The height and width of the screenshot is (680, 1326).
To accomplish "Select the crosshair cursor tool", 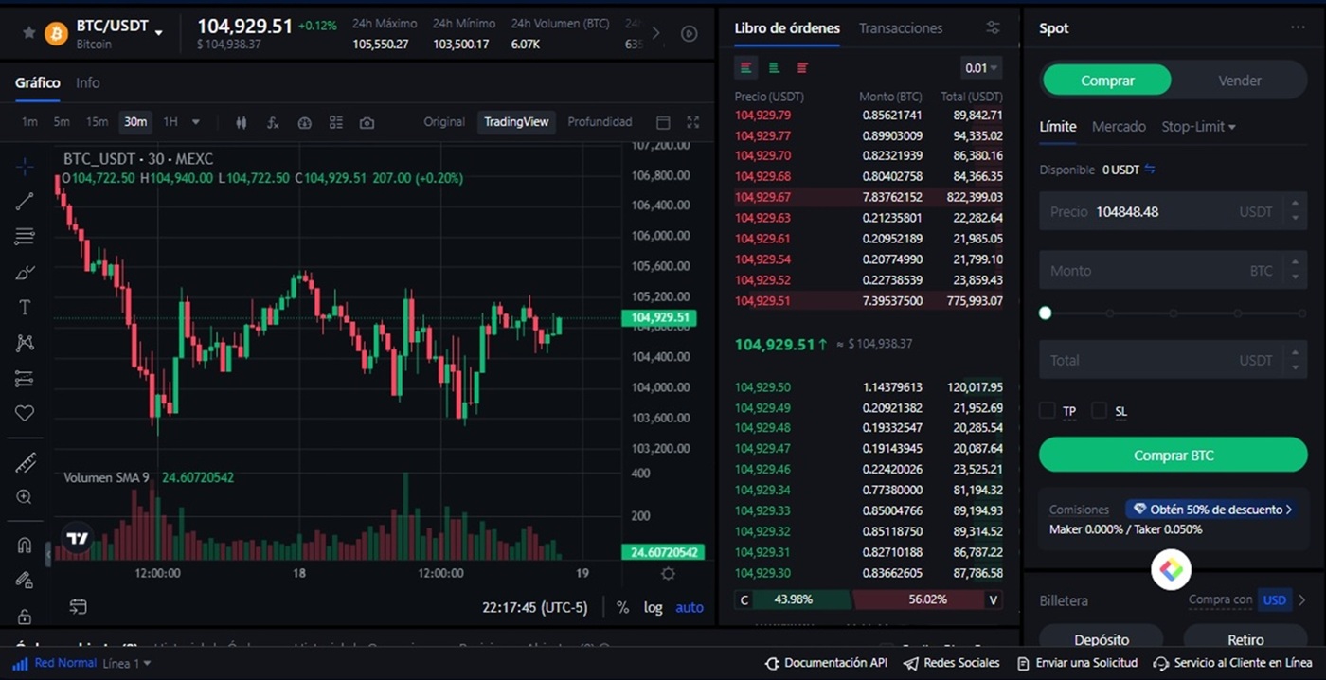I will [x=25, y=167].
